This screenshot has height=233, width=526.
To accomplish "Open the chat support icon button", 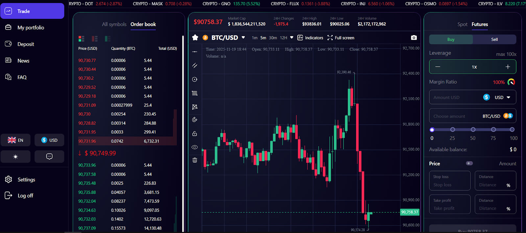I will (x=49, y=157).
